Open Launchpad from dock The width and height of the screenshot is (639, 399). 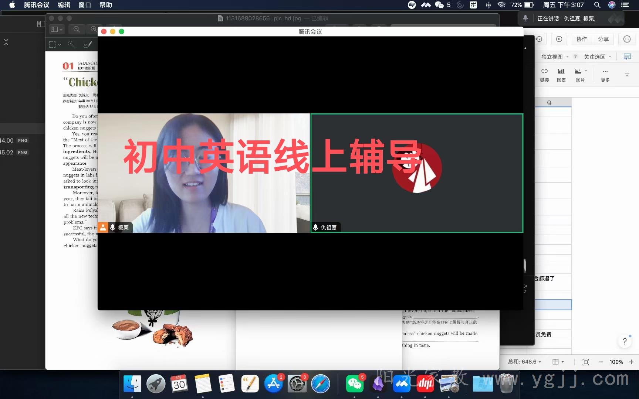point(156,384)
